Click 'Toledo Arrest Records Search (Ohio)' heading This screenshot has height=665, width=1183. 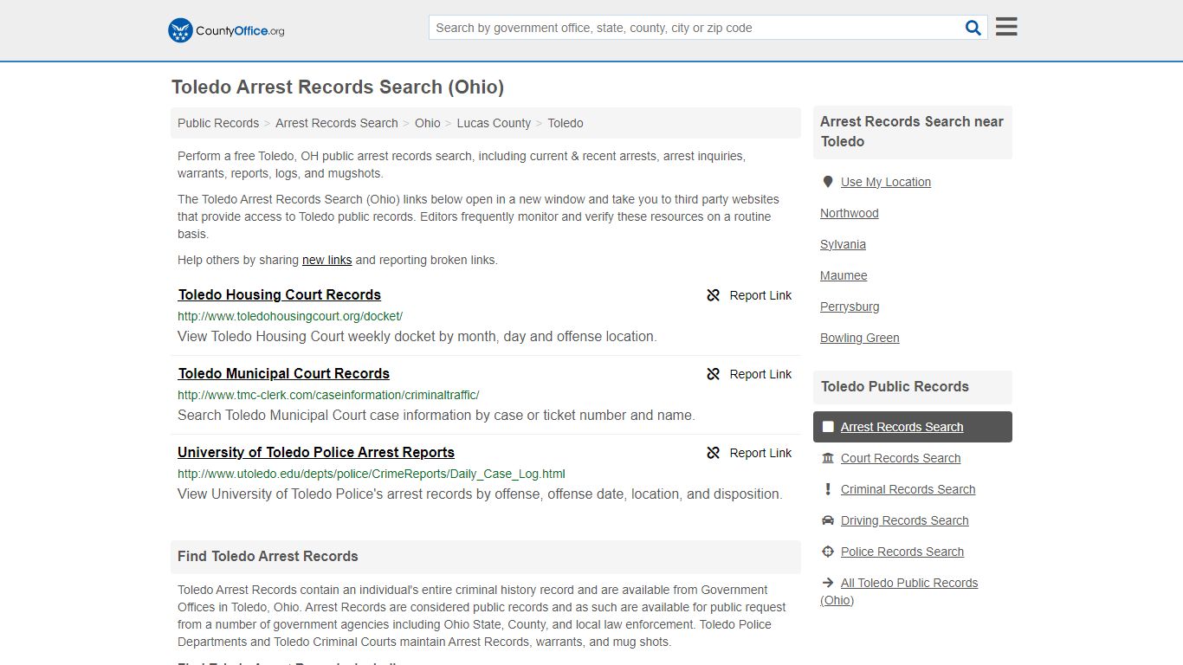point(338,87)
